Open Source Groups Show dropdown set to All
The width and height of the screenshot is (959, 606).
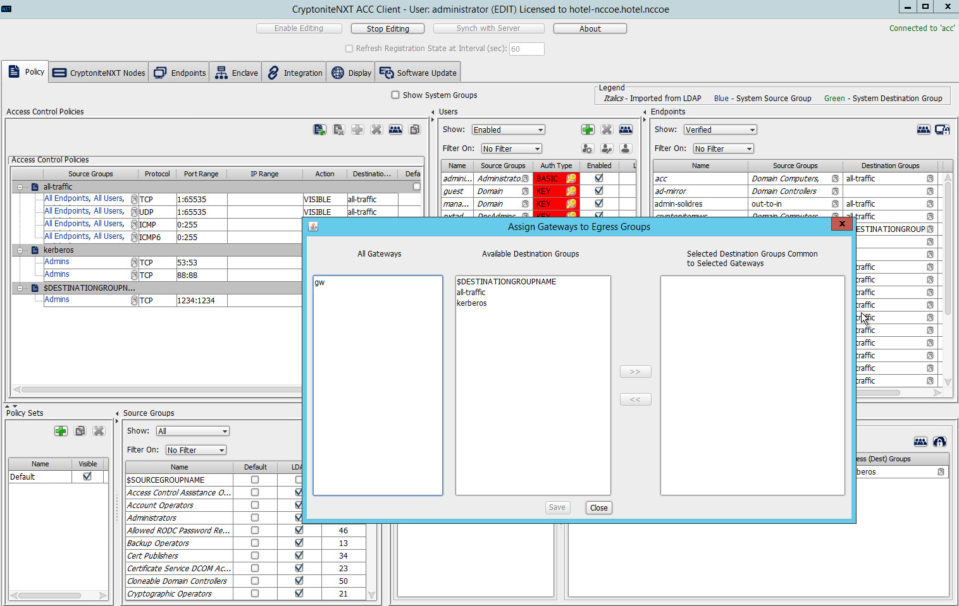point(193,431)
